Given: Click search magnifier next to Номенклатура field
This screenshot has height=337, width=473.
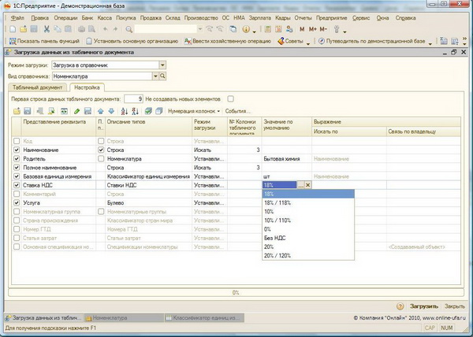Looking at the screenshot, I should click(162, 76).
